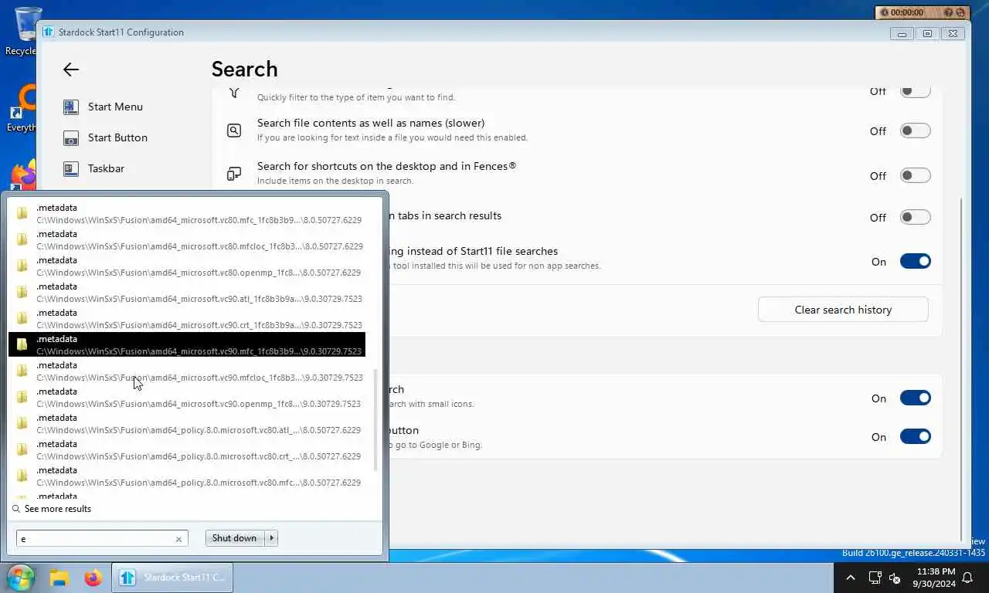Expand the Shut down options arrow
The height and width of the screenshot is (593, 989).
(271, 538)
